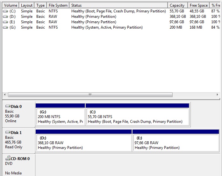Select the Disk 0 label in the disk panel
This screenshot has width=222, height=176.
[16, 107]
